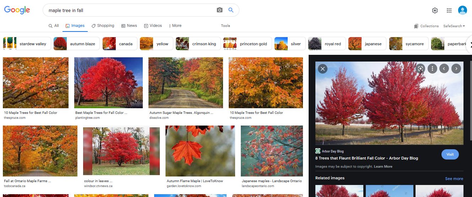This screenshot has height=197, width=472.
Task: Click the Google logo
Action: (x=17, y=10)
